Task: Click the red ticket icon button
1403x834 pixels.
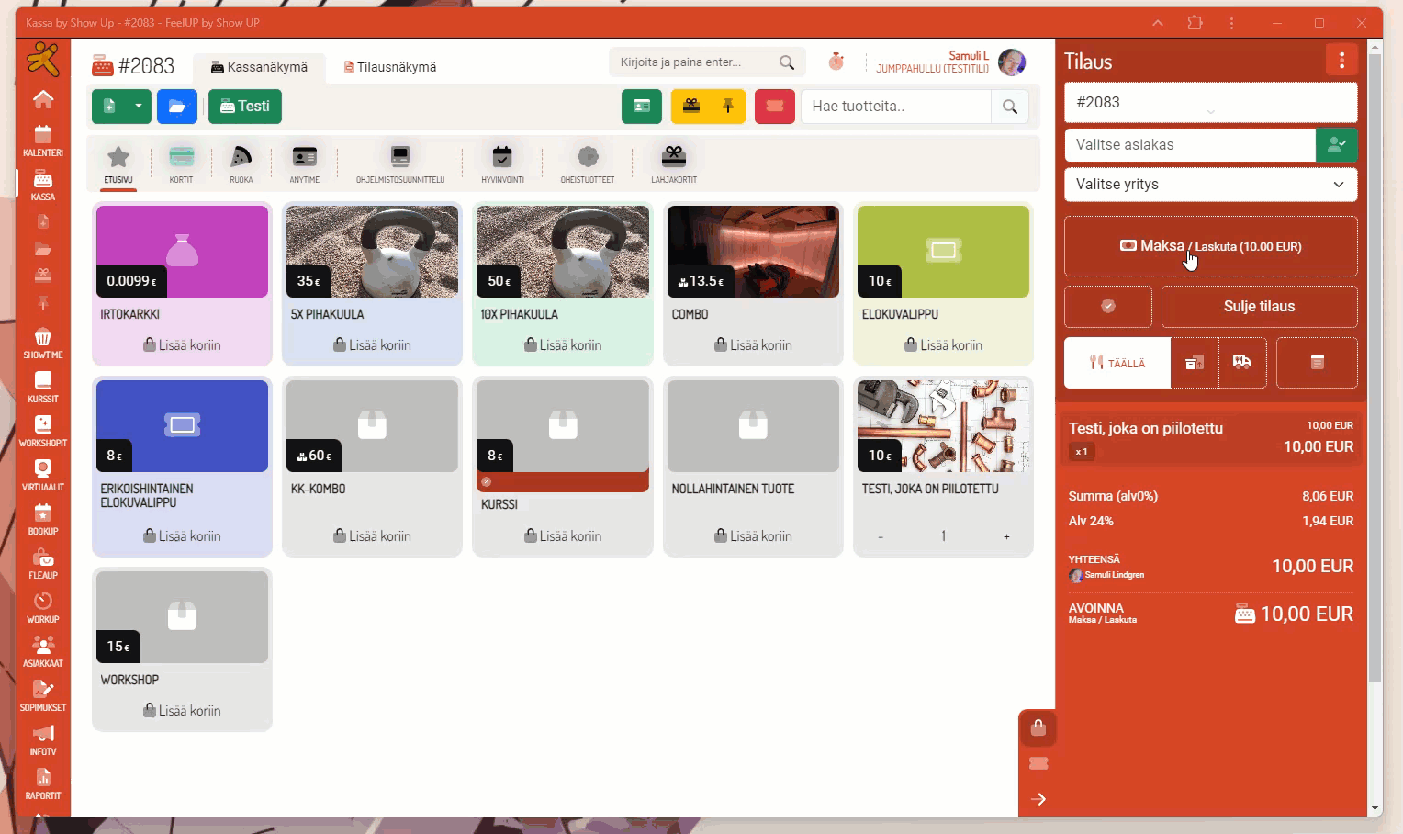Action: (774, 107)
